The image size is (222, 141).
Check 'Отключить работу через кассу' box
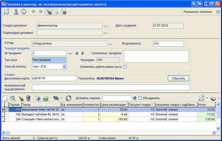[125, 67]
